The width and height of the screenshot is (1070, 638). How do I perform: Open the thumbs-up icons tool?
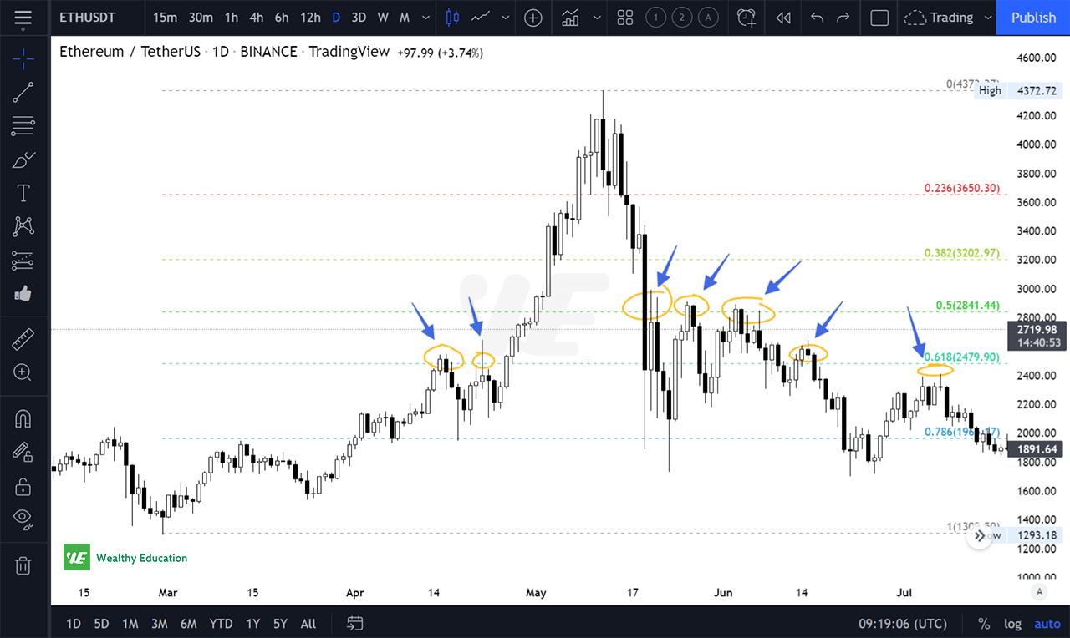(23, 294)
